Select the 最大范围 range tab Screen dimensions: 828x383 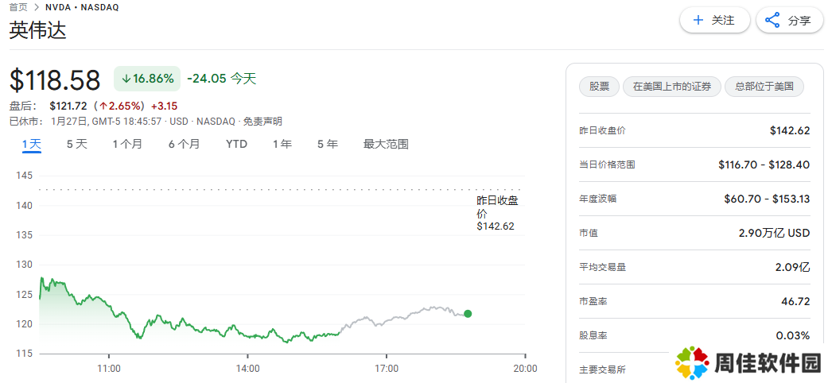[x=386, y=144]
